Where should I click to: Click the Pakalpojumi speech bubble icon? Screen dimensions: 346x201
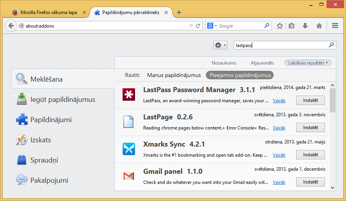click(22, 180)
